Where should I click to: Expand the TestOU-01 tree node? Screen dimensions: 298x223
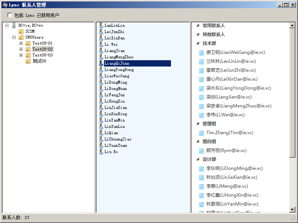21,43
